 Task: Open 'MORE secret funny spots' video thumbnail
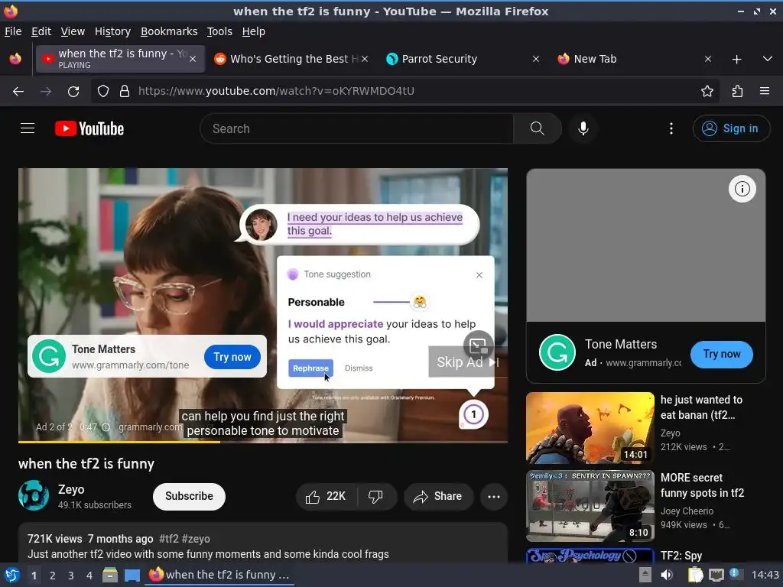pyautogui.click(x=590, y=506)
